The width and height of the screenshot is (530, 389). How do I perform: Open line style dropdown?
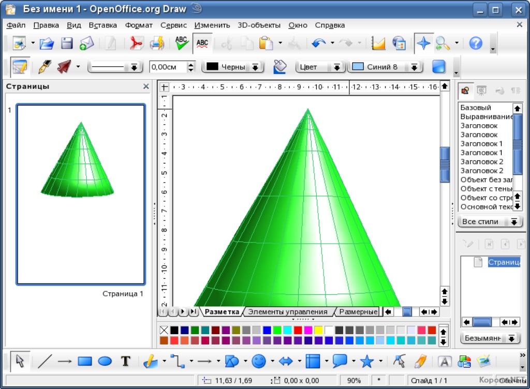click(134, 67)
